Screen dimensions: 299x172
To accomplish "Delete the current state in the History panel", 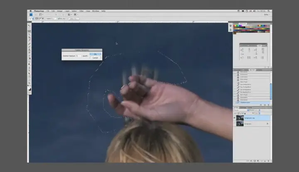I will [x=268, y=105].
